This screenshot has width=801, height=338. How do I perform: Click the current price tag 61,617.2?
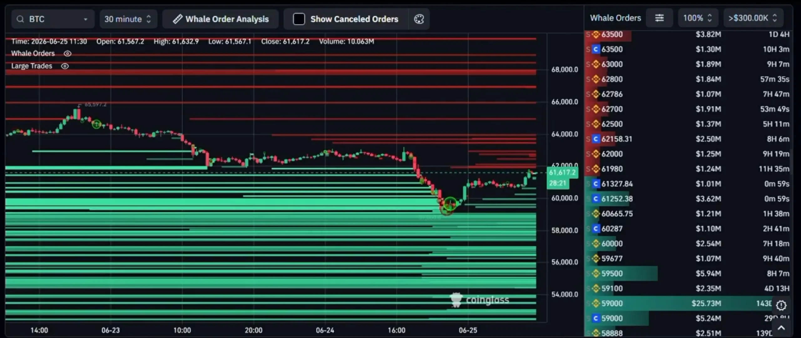coord(562,172)
